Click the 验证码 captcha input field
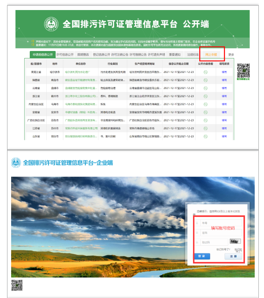This screenshot has height=298, width=264. coord(214,242)
